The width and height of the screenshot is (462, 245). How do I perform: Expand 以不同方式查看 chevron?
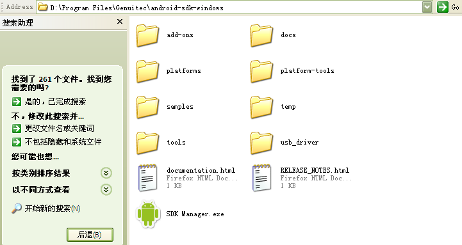pos(106,190)
